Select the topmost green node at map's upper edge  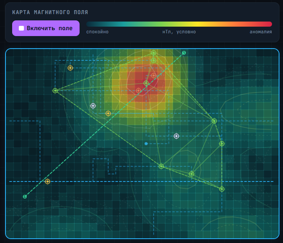(154, 53)
